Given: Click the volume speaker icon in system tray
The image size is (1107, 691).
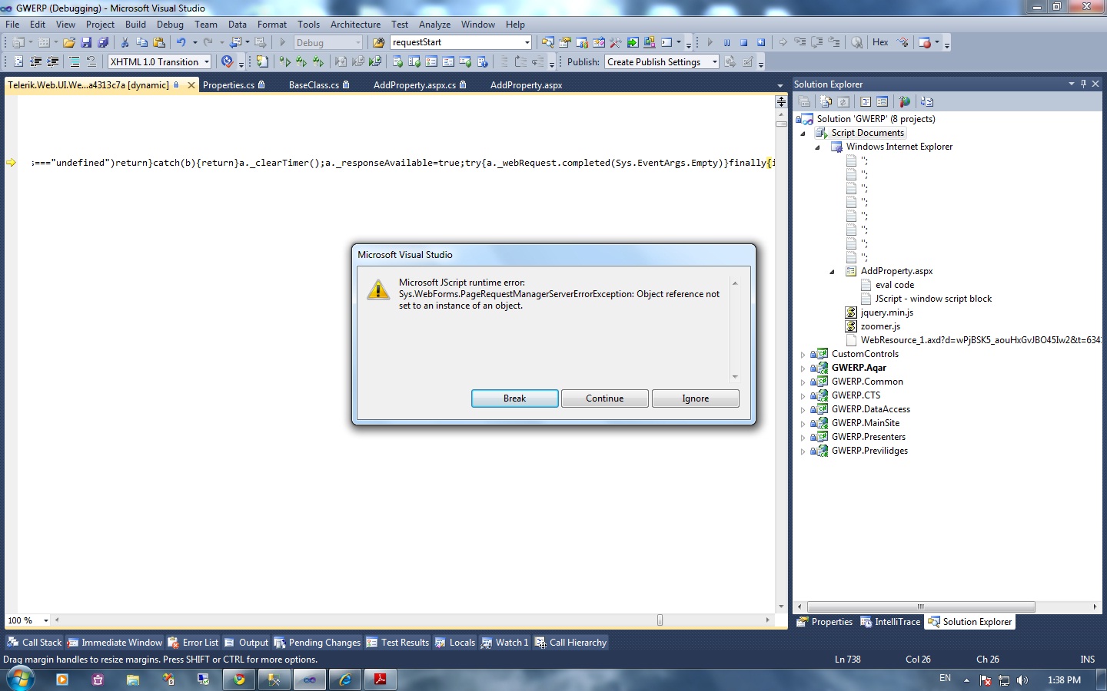Looking at the screenshot, I should 1022,680.
